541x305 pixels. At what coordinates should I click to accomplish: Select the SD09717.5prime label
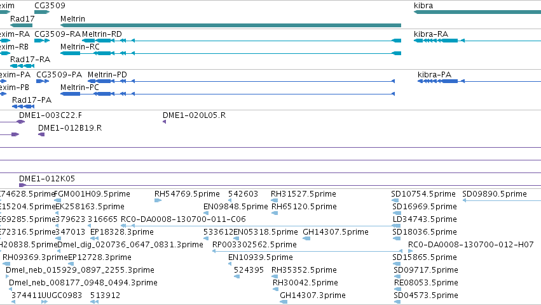point(426,270)
